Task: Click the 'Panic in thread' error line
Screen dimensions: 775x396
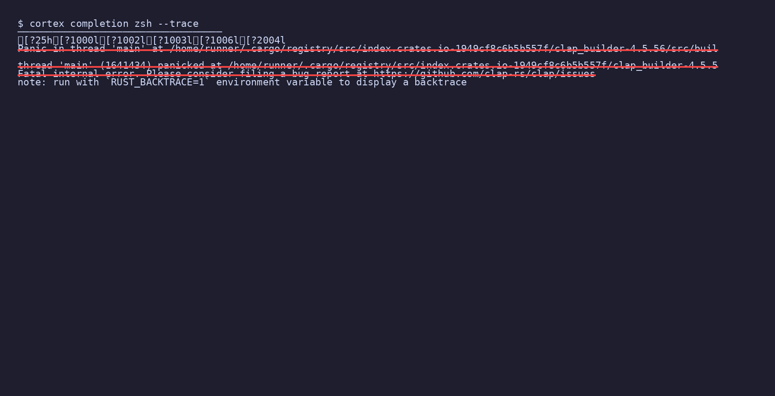Action: pyautogui.click(x=368, y=48)
